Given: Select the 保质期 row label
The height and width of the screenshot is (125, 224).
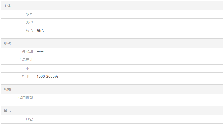Looking at the screenshot, I should click(x=27, y=52).
